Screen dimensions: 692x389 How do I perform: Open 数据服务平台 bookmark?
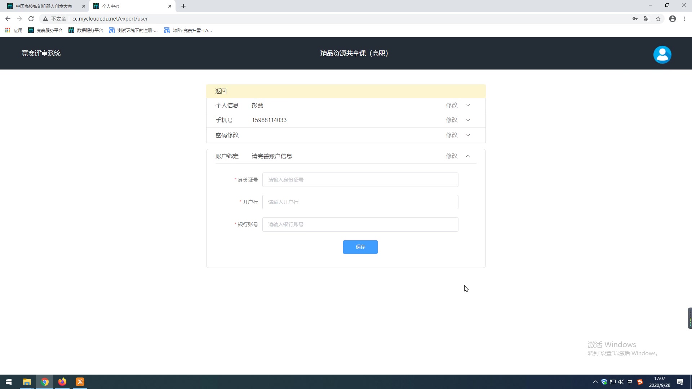86,30
